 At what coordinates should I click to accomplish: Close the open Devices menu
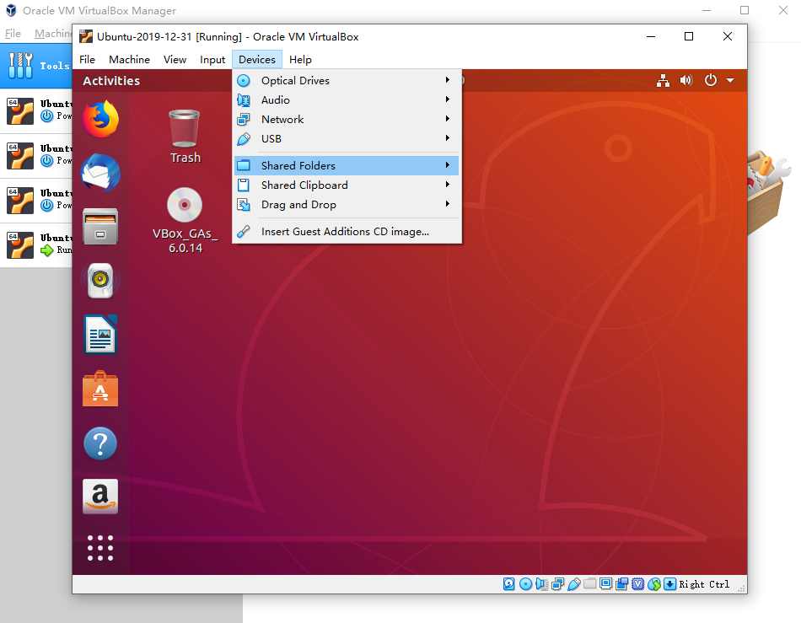(x=257, y=60)
